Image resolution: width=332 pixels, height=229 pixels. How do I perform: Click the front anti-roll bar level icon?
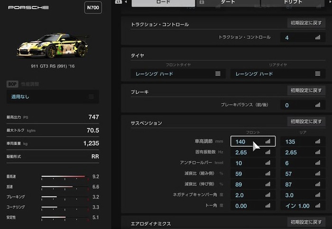click(x=268, y=163)
